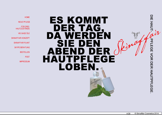Open the POST page link

(27, 57)
